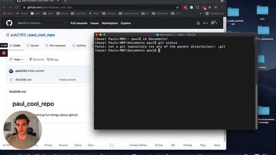The height and width of the screenshot is (155, 276).
Task: Open the Extensions puzzle icon
Action: [x=210, y=7]
